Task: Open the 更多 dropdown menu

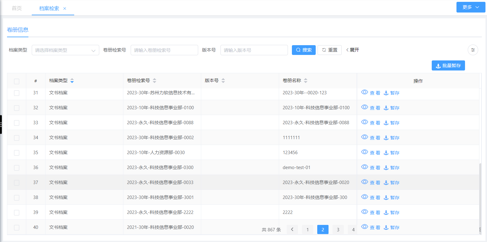Action: click(x=471, y=7)
